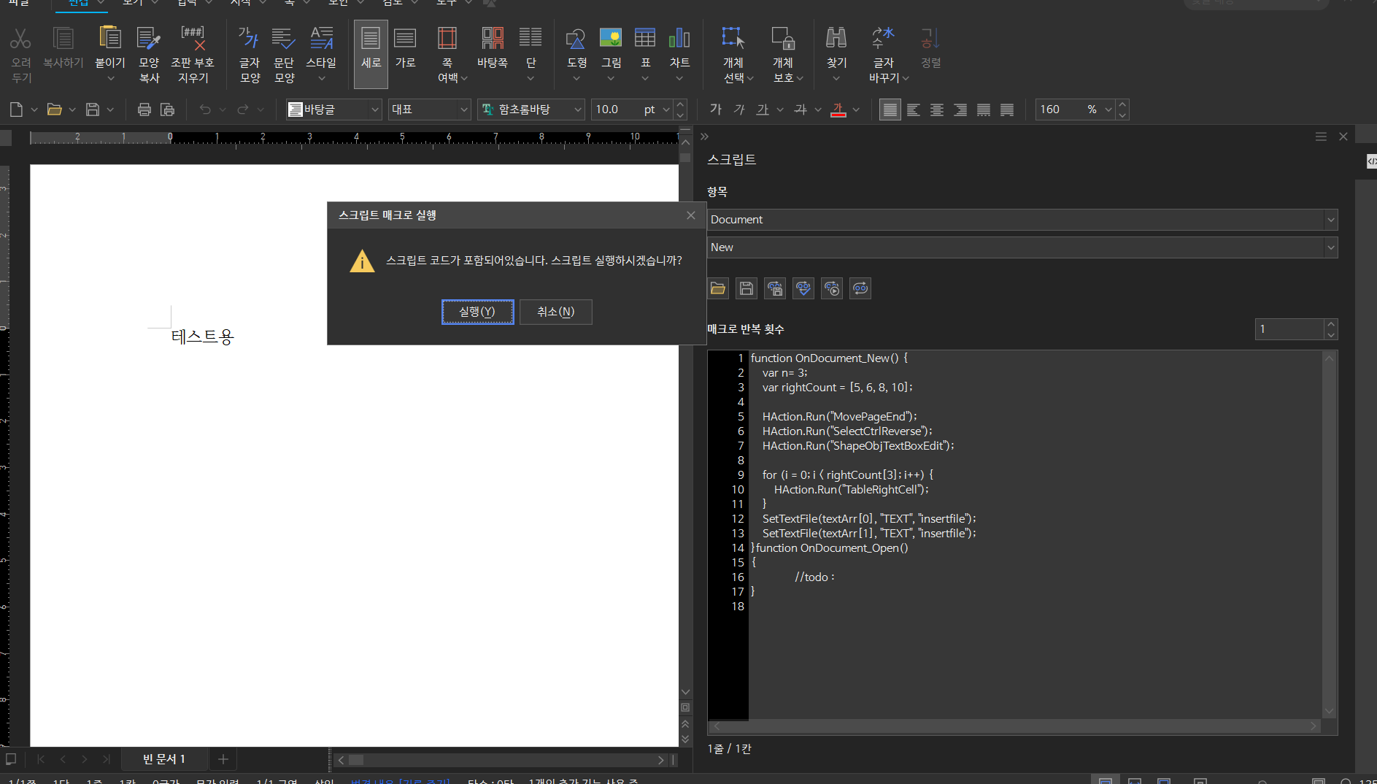Click the open folder icon in quick toolbar
1377x784 pixels.
tap(54, 109)
